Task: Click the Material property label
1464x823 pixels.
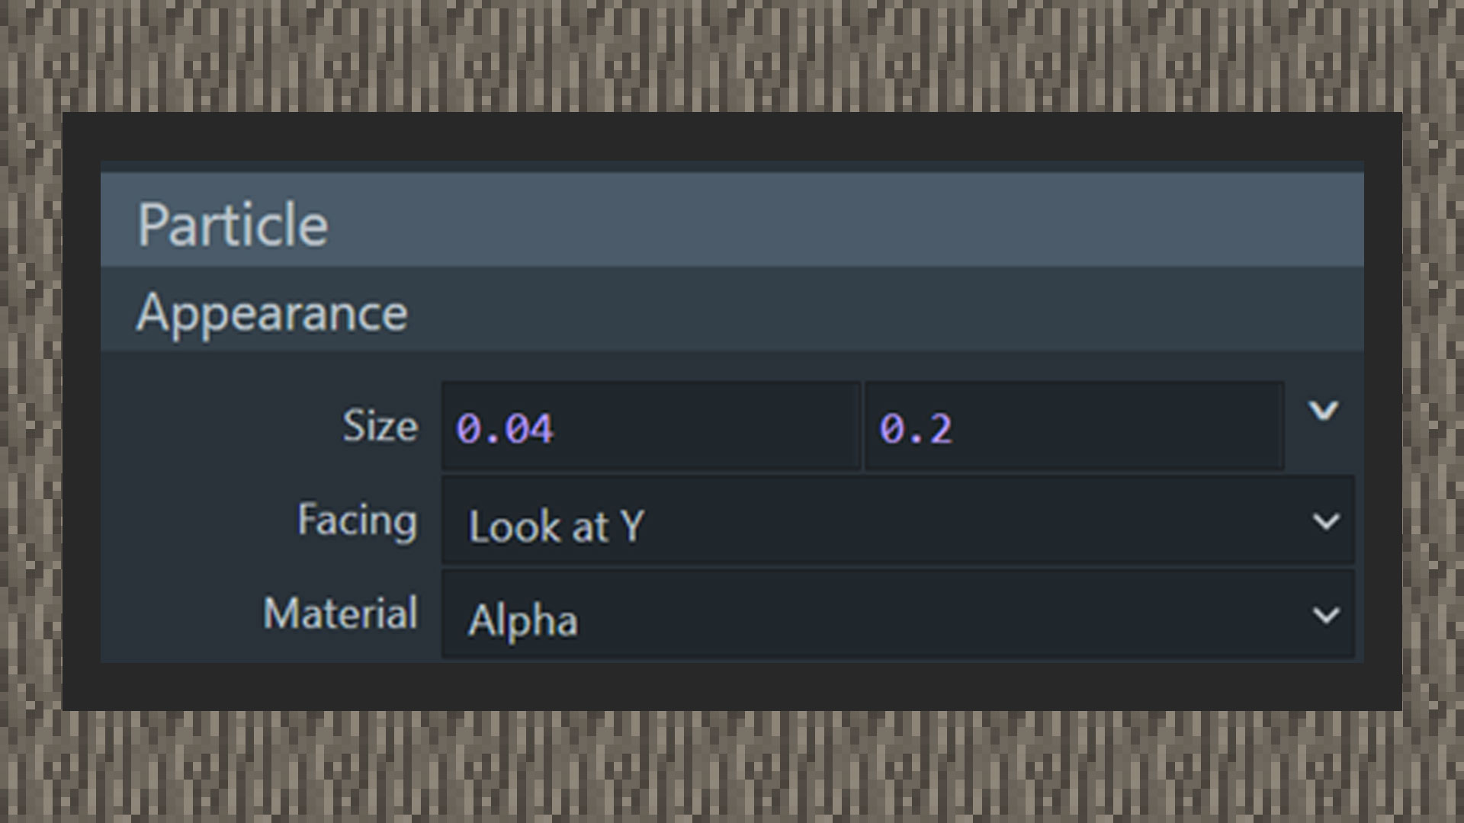Action: click(x=340, y=613)
